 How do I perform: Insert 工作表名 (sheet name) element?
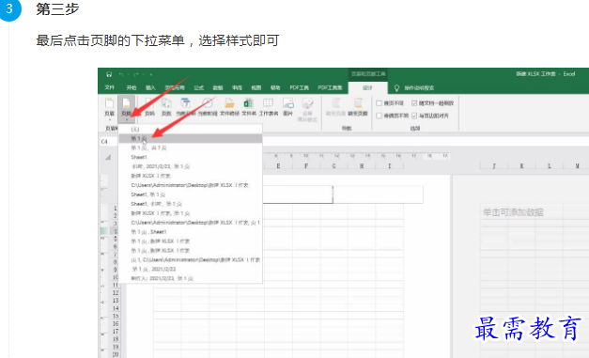269,107
